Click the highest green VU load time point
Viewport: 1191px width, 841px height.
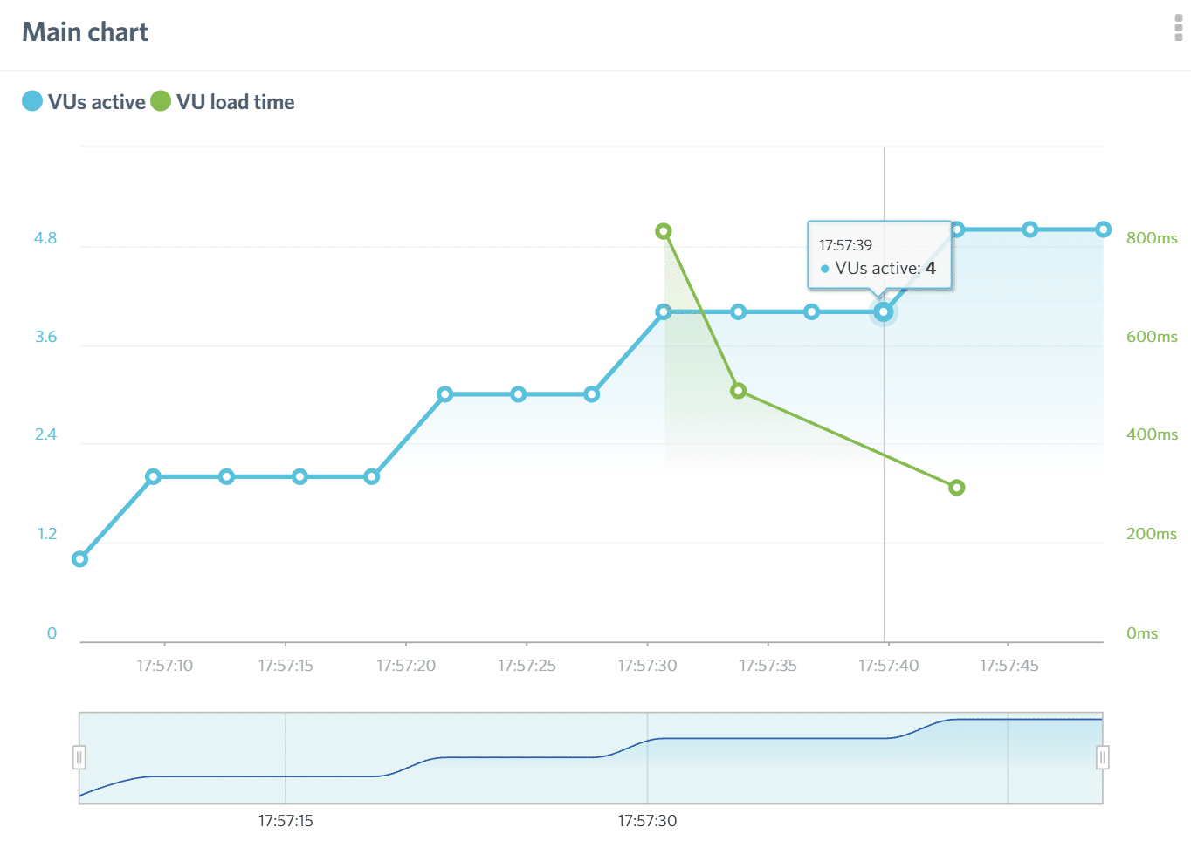point(664,231)
